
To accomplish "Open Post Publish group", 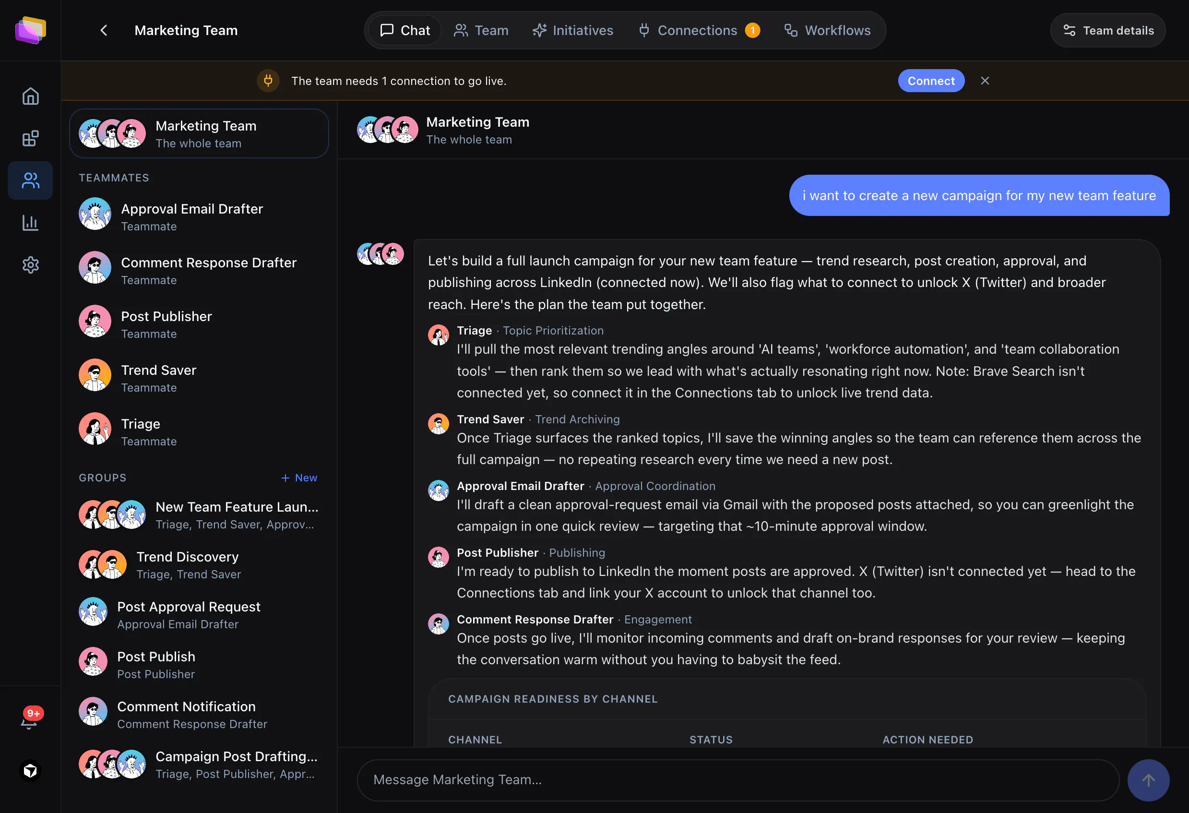I will point(199,664).
